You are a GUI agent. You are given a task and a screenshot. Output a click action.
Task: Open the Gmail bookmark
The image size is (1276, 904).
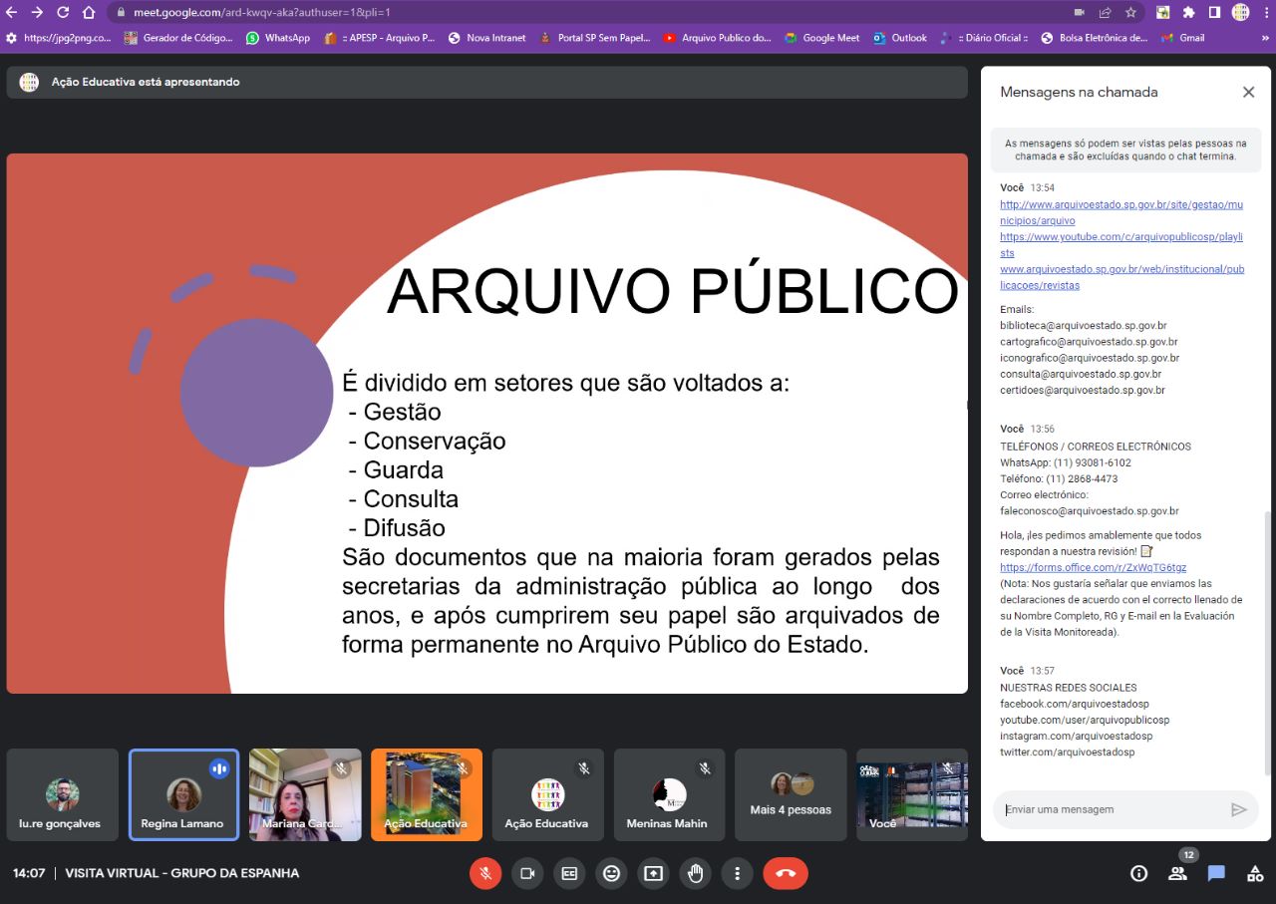pyautogui.click(x=1182, y=38)
